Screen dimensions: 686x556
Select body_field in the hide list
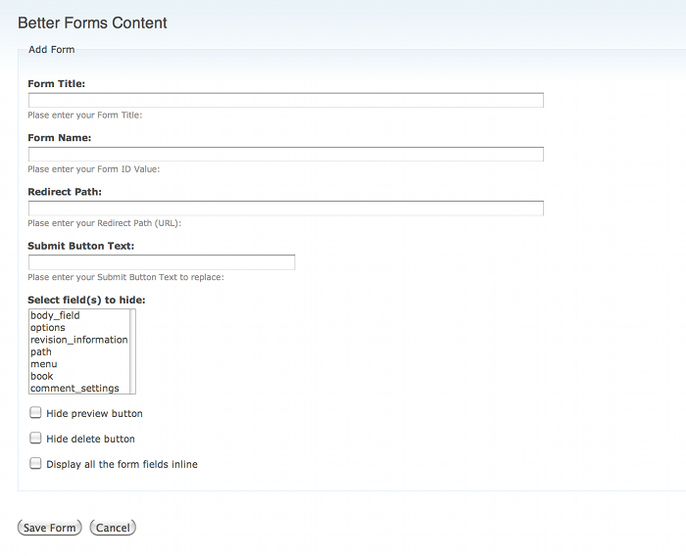click(55, 315)
